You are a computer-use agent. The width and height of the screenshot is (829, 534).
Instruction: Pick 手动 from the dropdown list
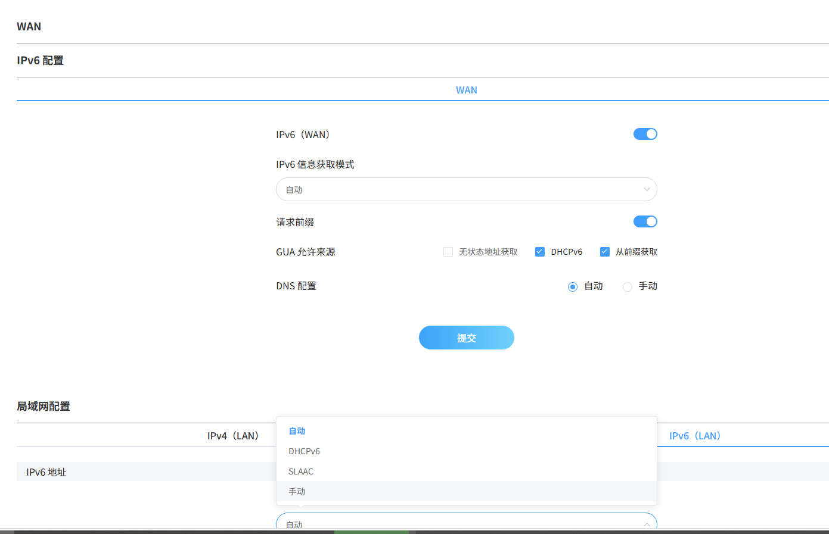pos(296,491)
